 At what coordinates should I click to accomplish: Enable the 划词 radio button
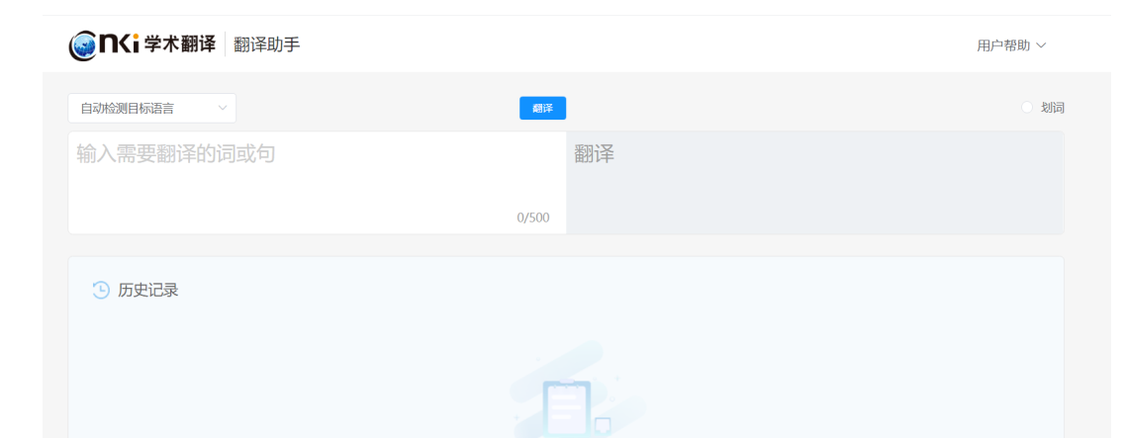click(1026, 108)
